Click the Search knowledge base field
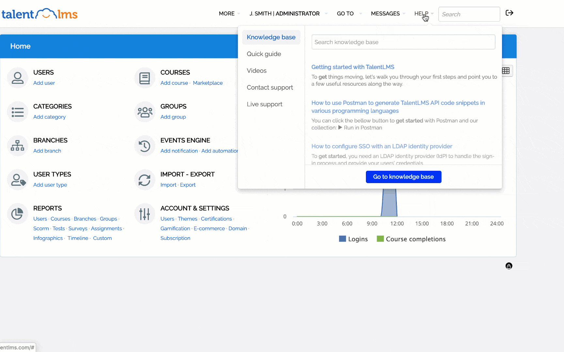This screenshot has width=564, height=352. [x=403, y=42]
